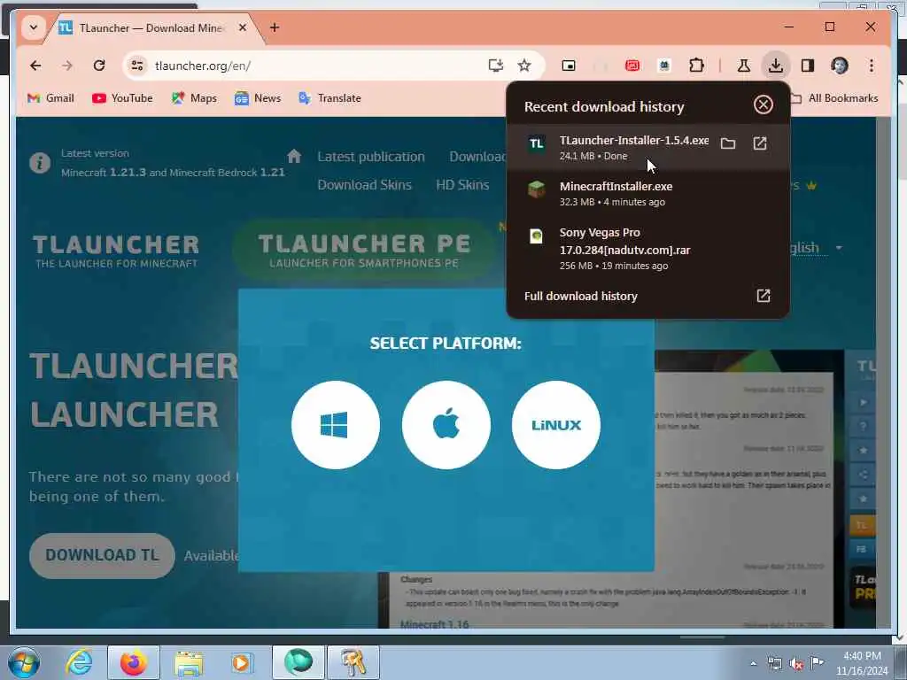Open the Chrome three-dot menu
Viewport: 907px width, 680px height.
coord(872,66)
